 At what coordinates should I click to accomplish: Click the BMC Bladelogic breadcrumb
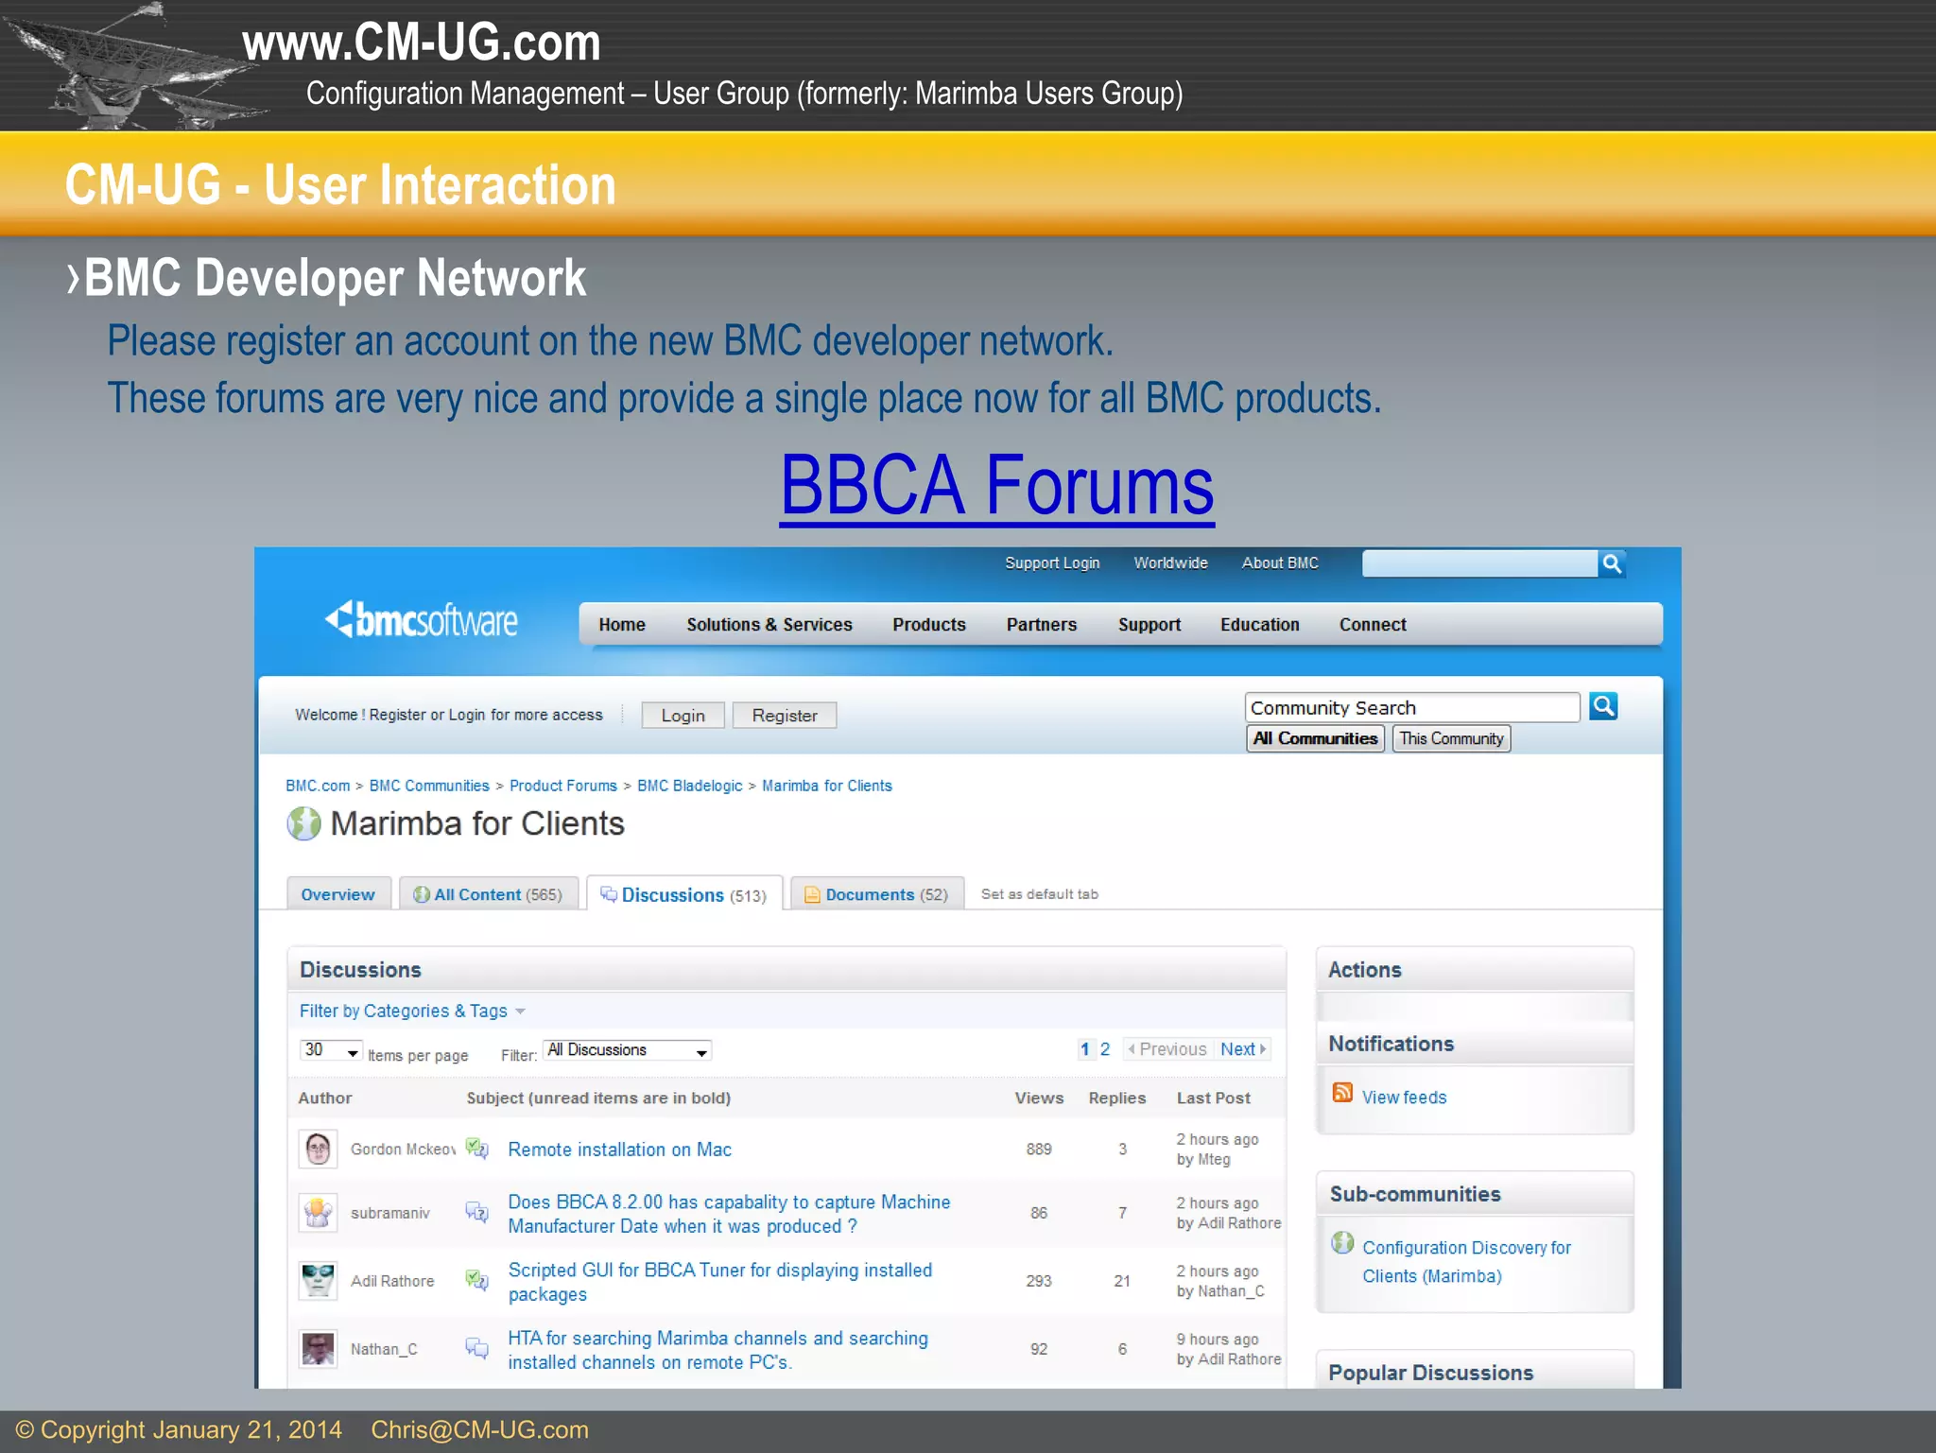click(x=690, y=786)
